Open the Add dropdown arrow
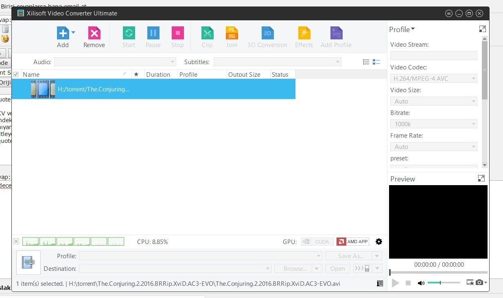The width and height of the screenshot is (503, 298). [x=73, y=32]
